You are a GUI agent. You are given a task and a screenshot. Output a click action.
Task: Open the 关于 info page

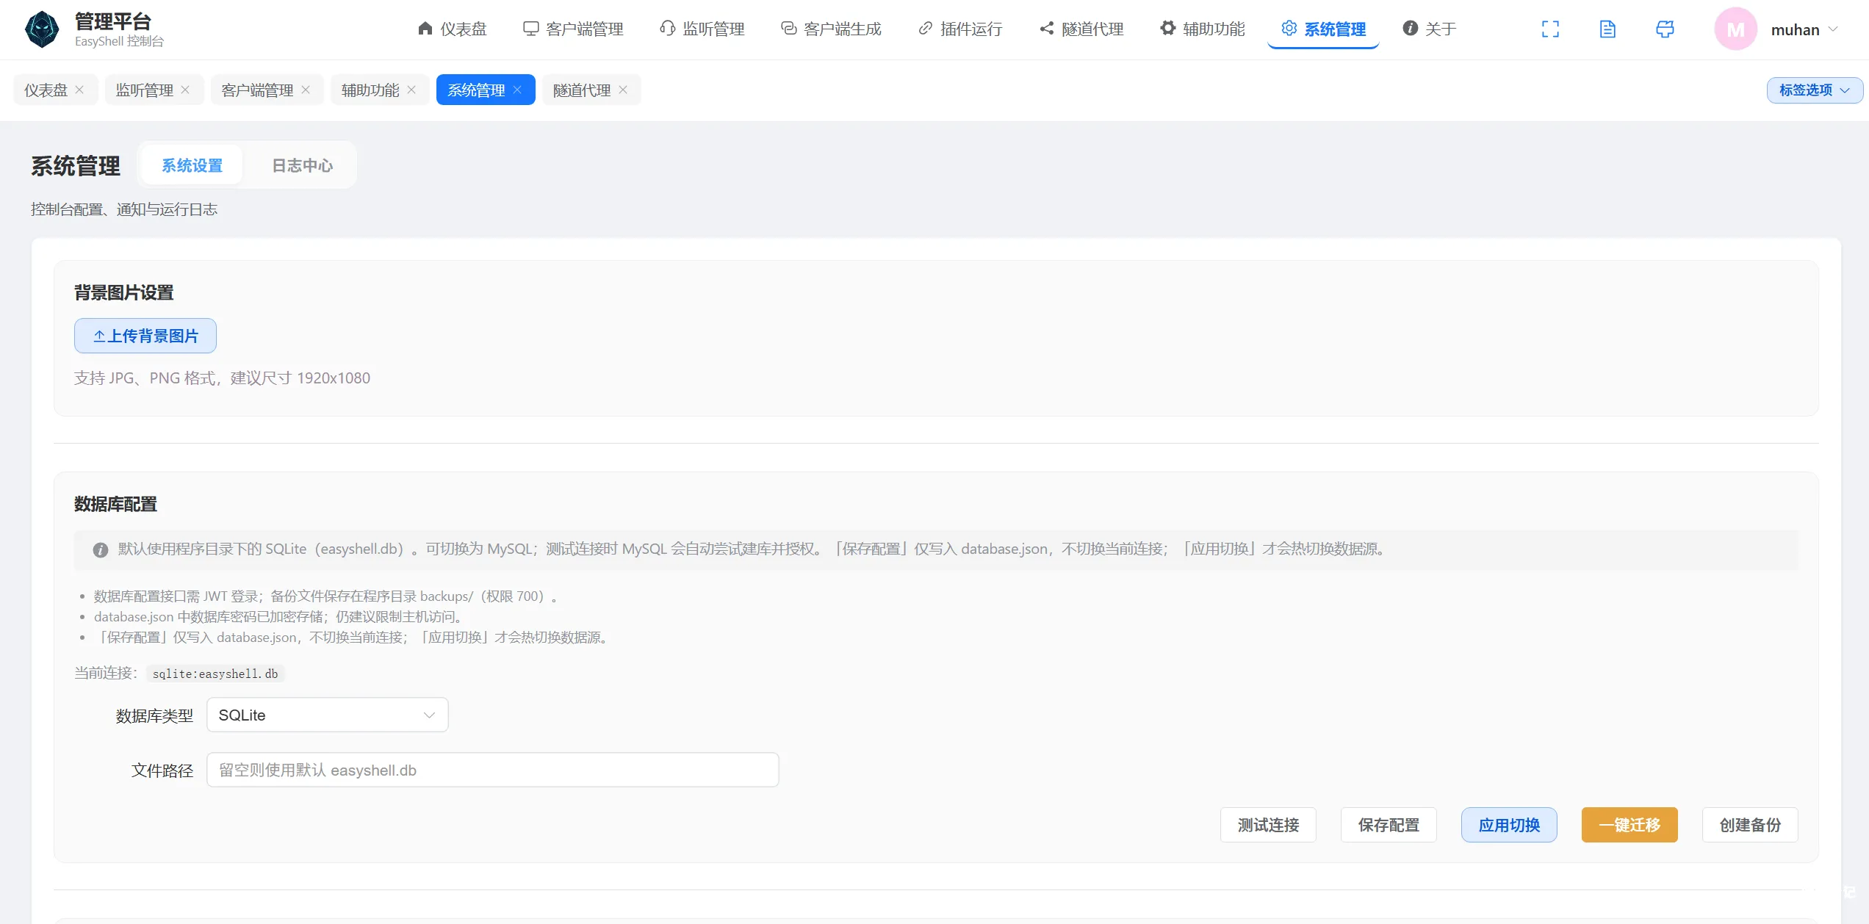tap(1429, 29)
